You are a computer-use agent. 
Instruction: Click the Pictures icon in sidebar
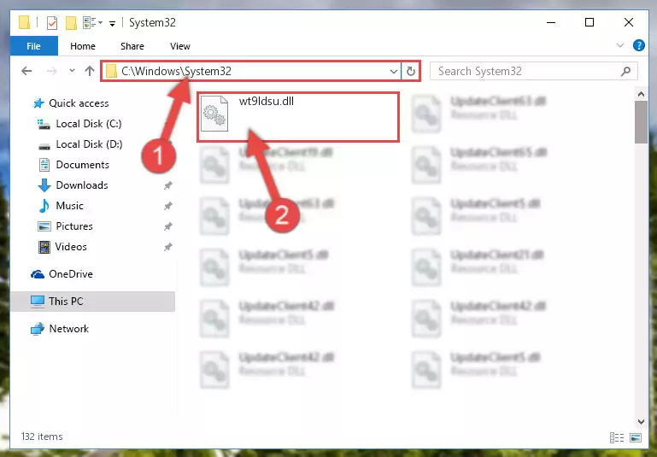tap(44, 226)
